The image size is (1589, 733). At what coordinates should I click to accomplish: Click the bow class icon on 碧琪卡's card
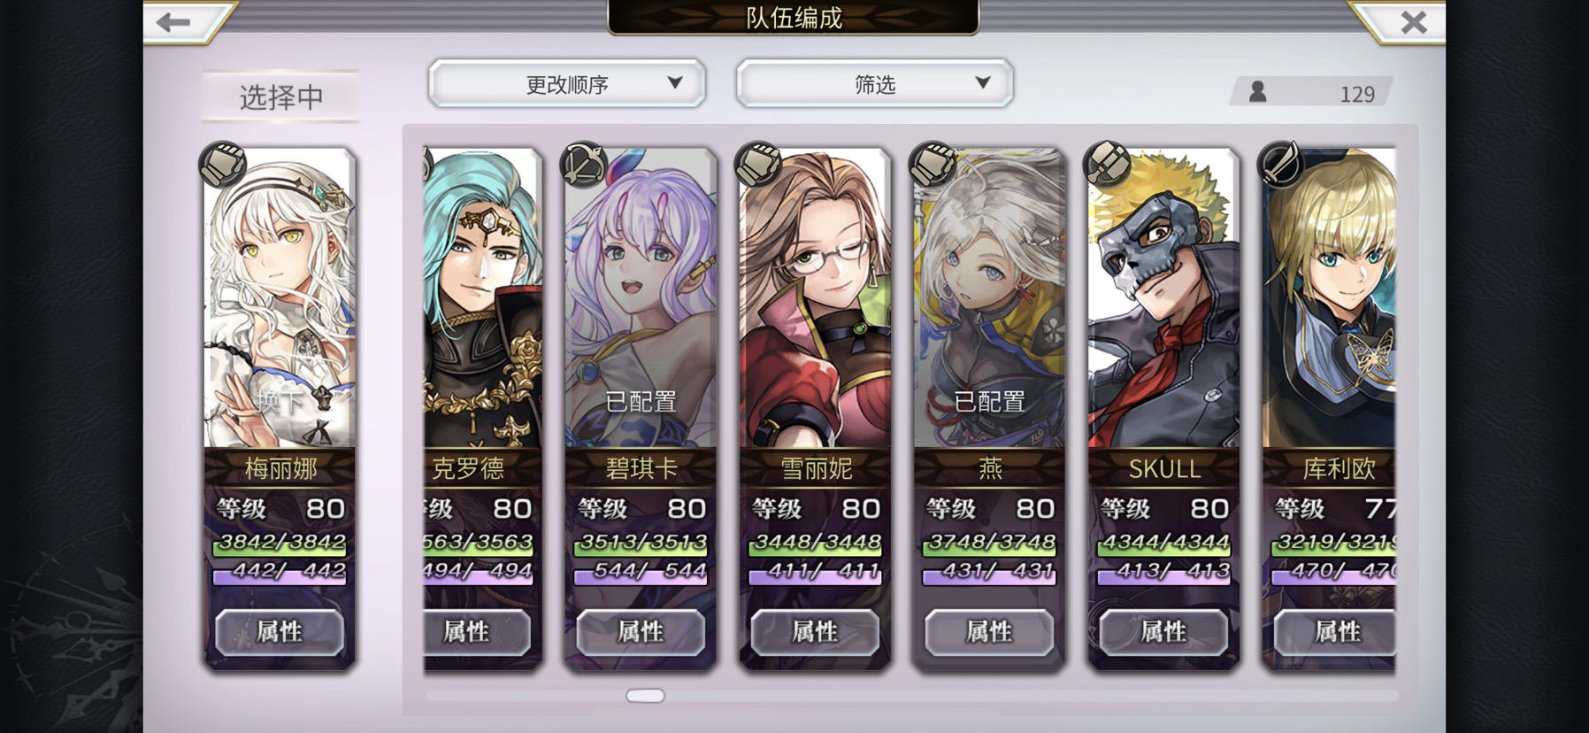click(584, 165)
